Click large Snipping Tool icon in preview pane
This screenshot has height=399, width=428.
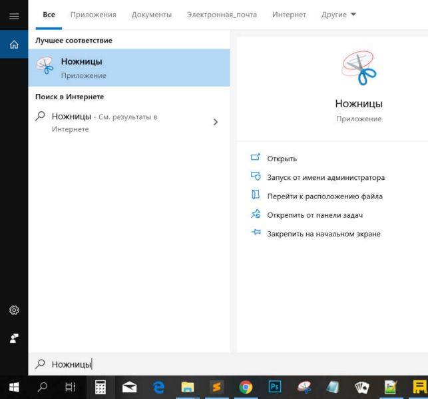click(x=359, y=68)
